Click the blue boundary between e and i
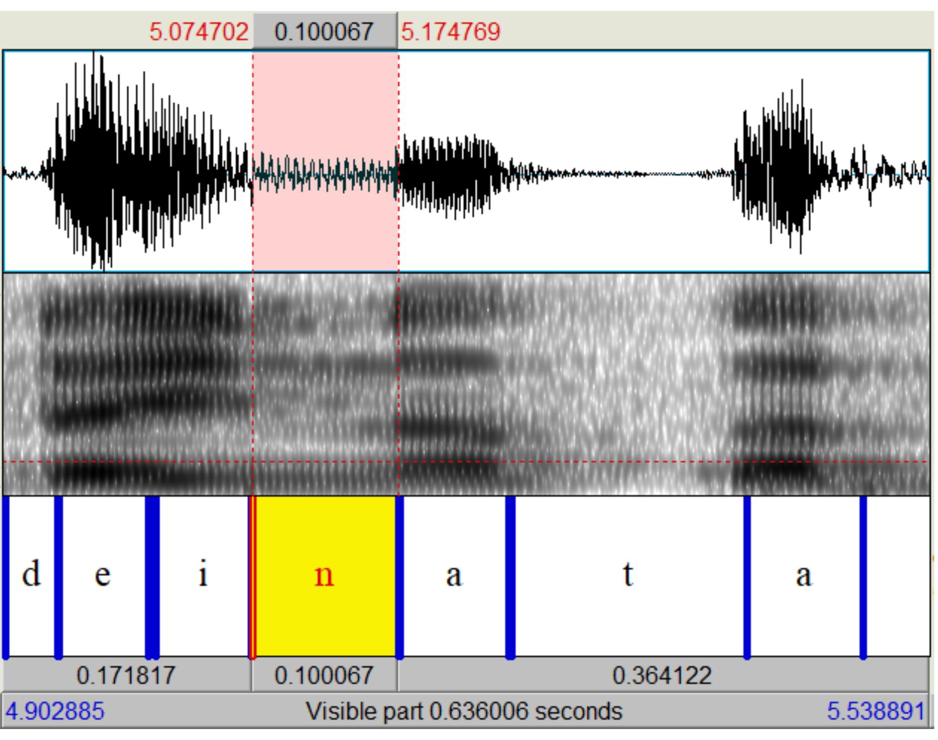The image size is (938, 740). point(153,576)
